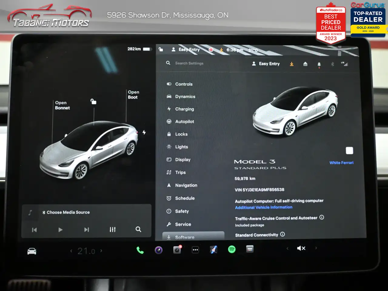Open the audio equalizer settings icon

pyautogui.click(x=112, y=229)
